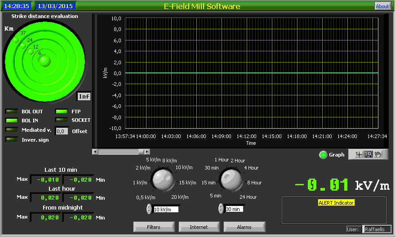Click the From midnight Min value

point(79,217)
